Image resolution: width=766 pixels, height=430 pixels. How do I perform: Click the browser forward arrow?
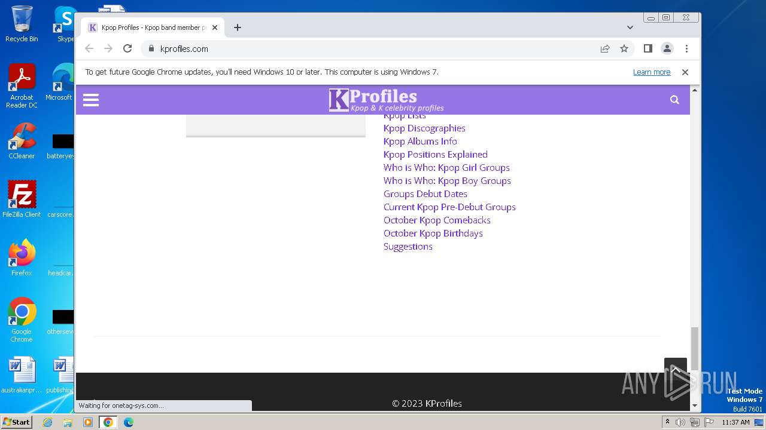[108, 48]
